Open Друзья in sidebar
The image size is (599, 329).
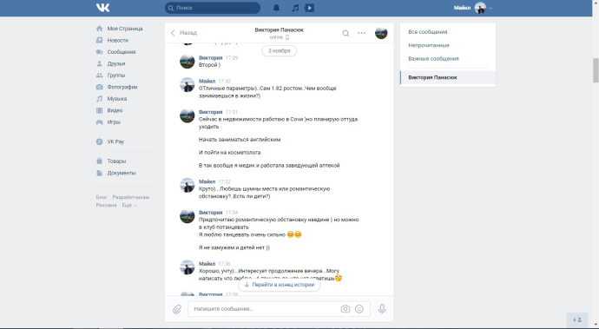[x=116, y=64]
